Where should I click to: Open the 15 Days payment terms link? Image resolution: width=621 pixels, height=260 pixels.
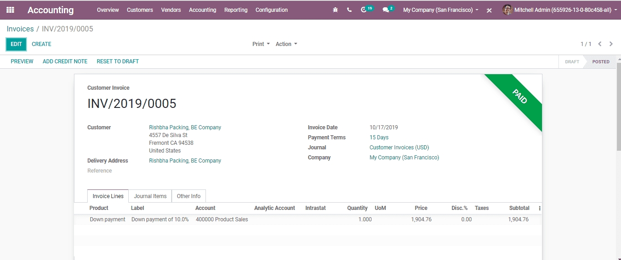(379, 138)
